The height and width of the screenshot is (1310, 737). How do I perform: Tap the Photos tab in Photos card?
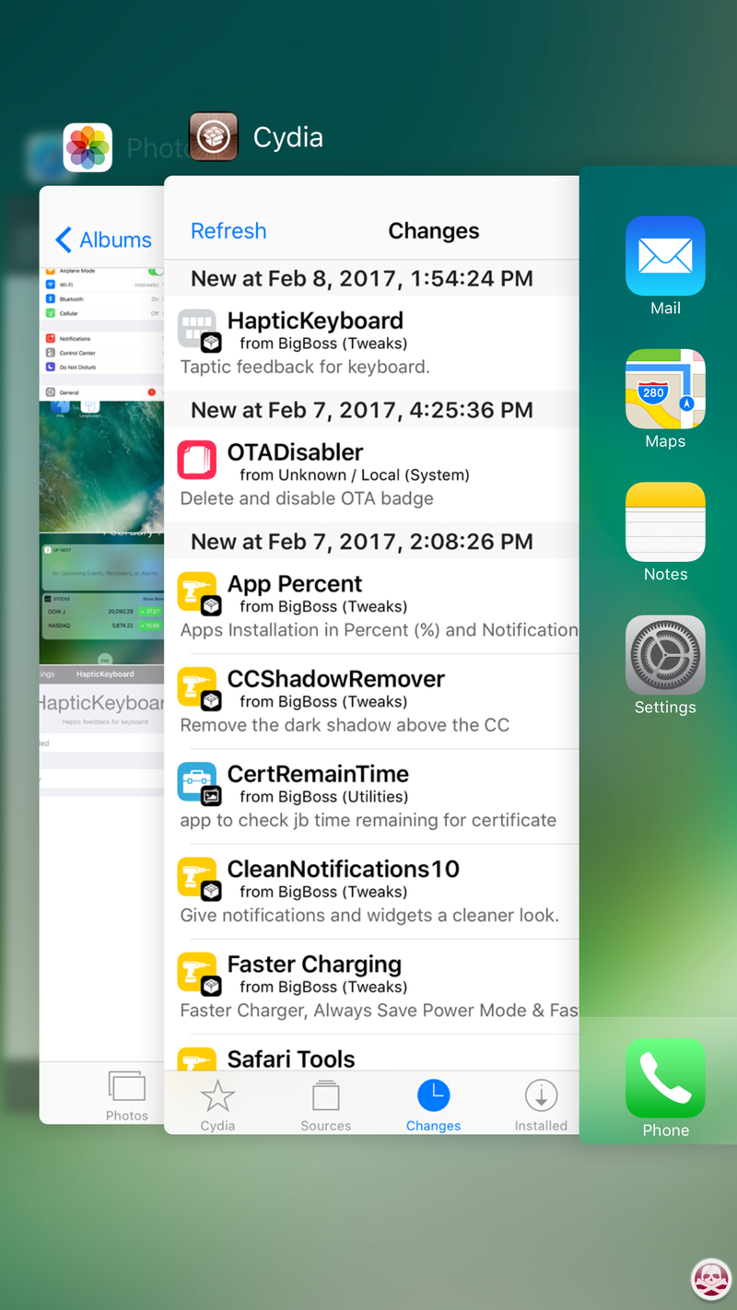126,1096
